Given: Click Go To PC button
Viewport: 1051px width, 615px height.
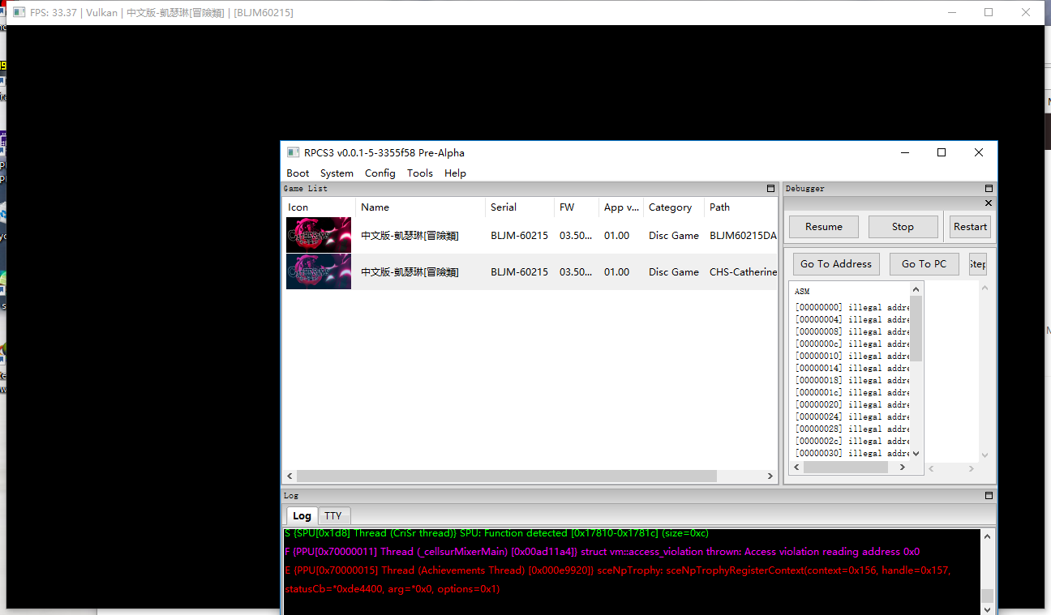Looking at the screenshot, I should click(924, 264).
